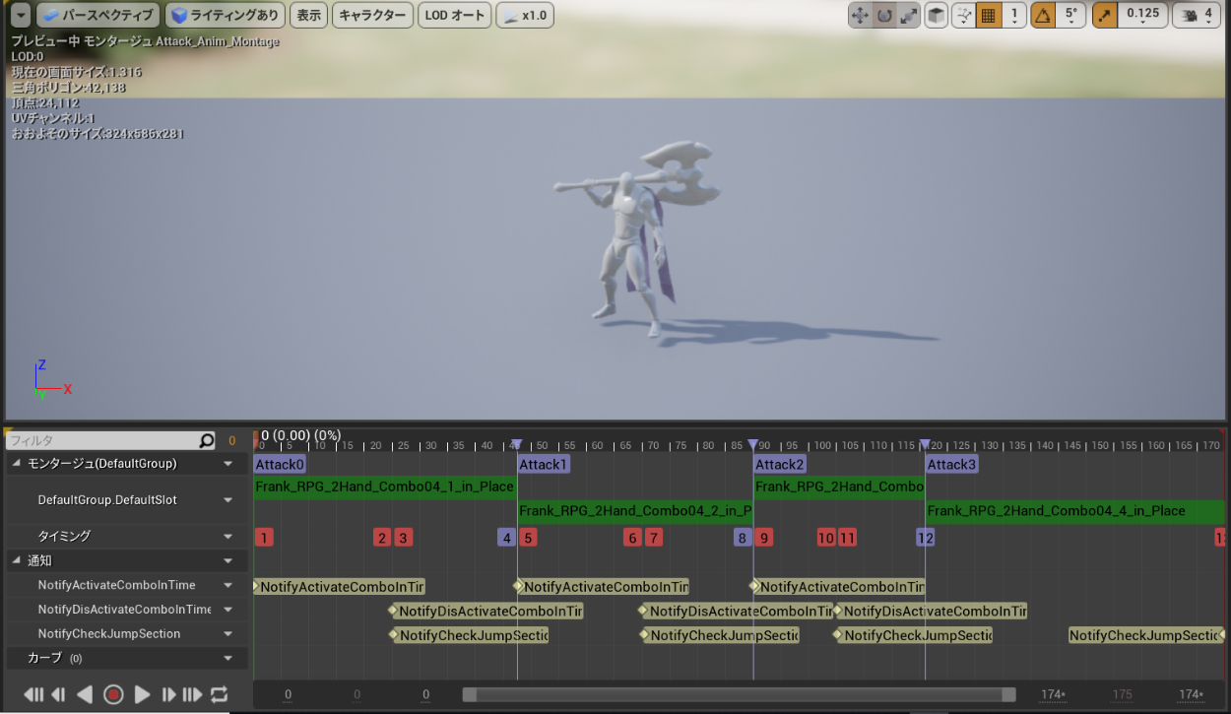Select the scale gizmo tool
Screen dimensions: 1231x714
point(909,16)
